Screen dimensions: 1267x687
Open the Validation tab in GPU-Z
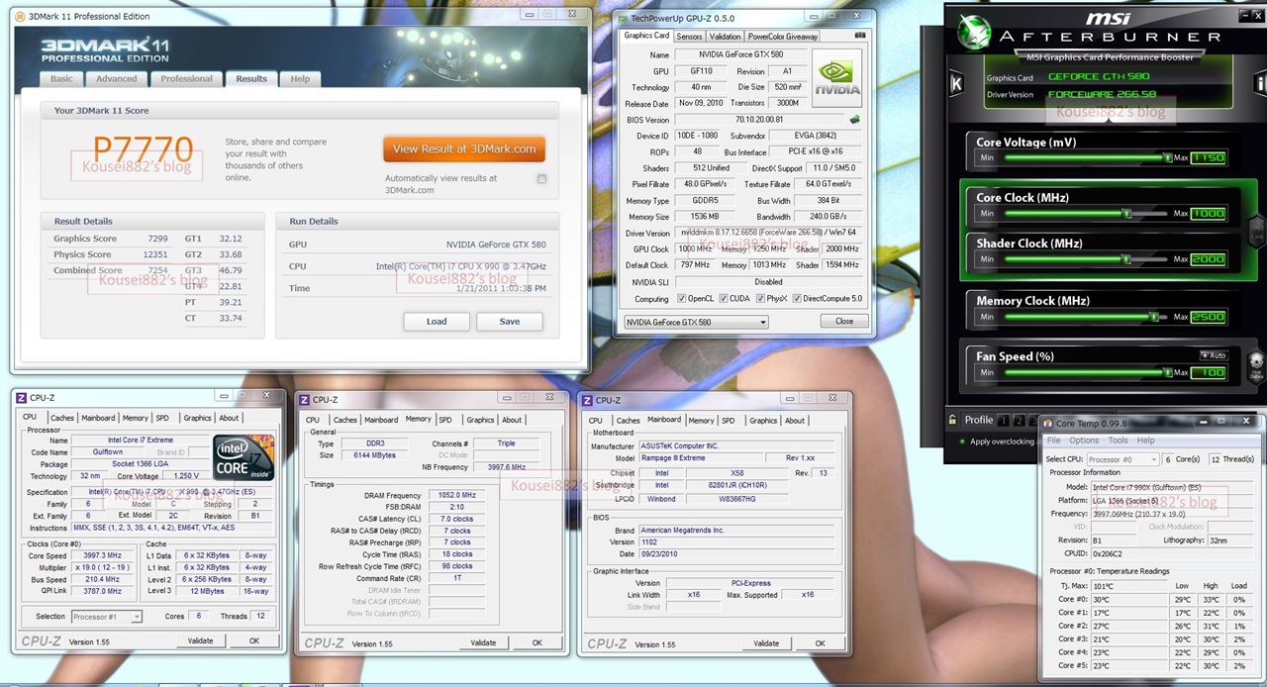(725, 37)
